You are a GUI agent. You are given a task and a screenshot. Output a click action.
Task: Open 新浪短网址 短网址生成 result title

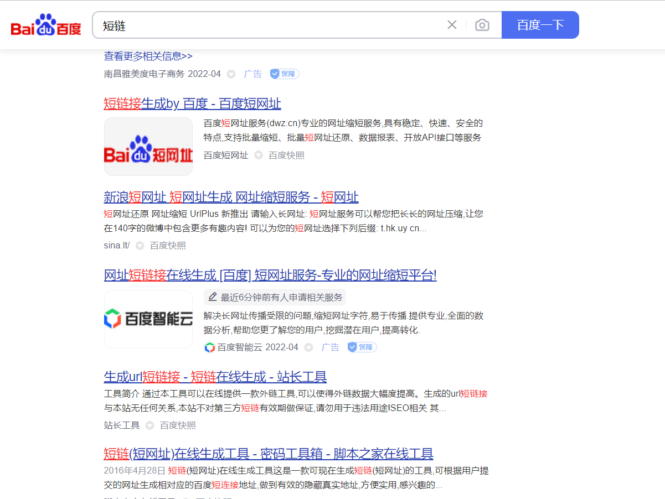pos(231,197)
